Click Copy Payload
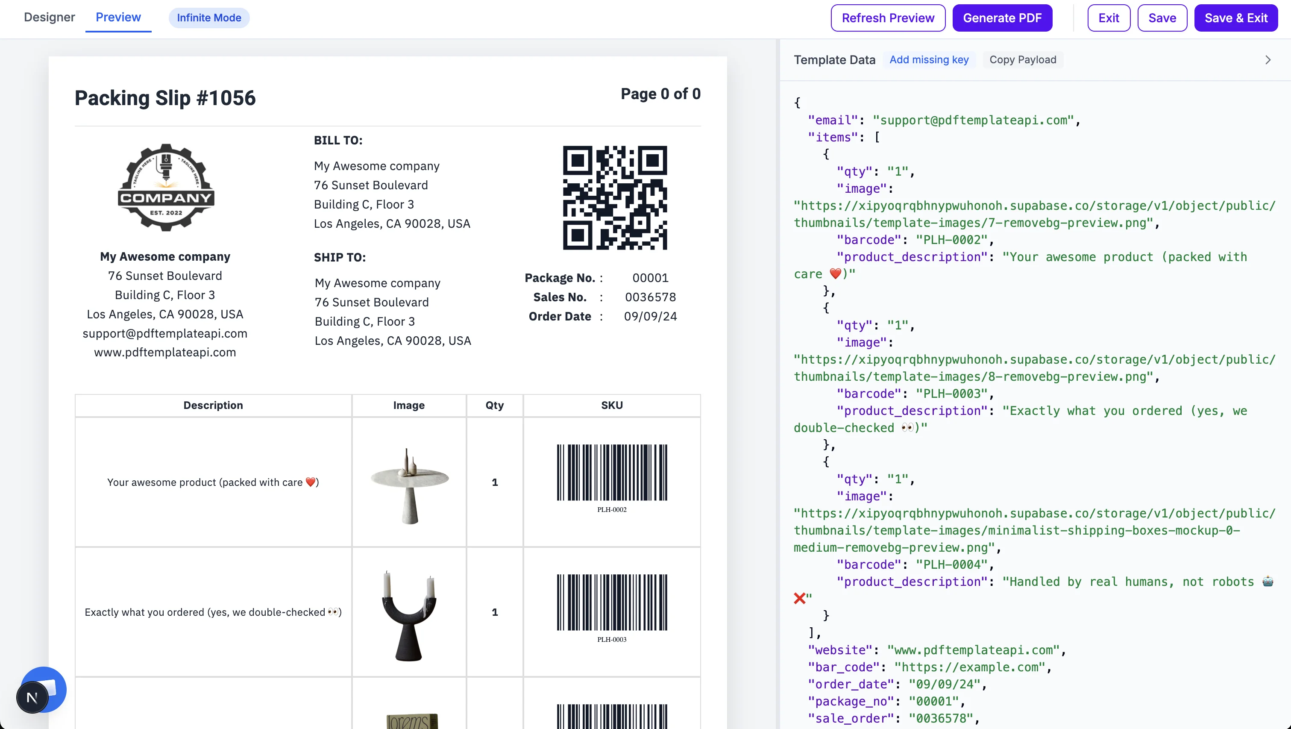Image resolution: width=1291 pixels, height=729 pixels. pyautogui.click(x=1023, y=59)
